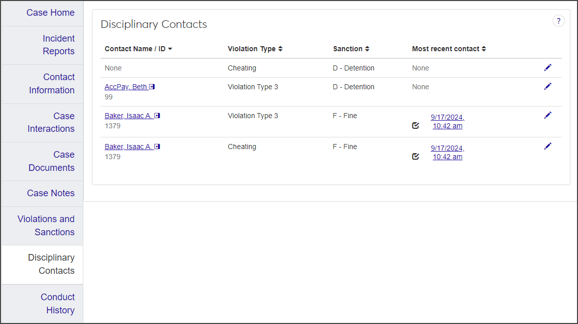This screenshot has height=324, width=578.
Task: Open 9/17/2024 contact link for Baker Cheating
Action: click(x=447, y=152)
